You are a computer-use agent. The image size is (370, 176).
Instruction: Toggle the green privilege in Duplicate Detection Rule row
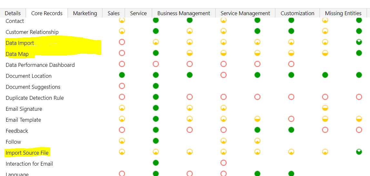tap(156, 97)
